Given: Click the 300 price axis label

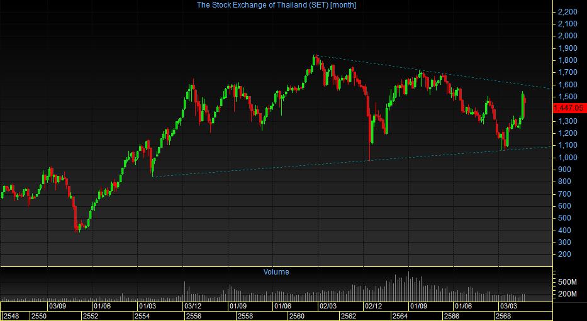Looking at the screenshot, I should pyautogui.click(x=564, y=242).
